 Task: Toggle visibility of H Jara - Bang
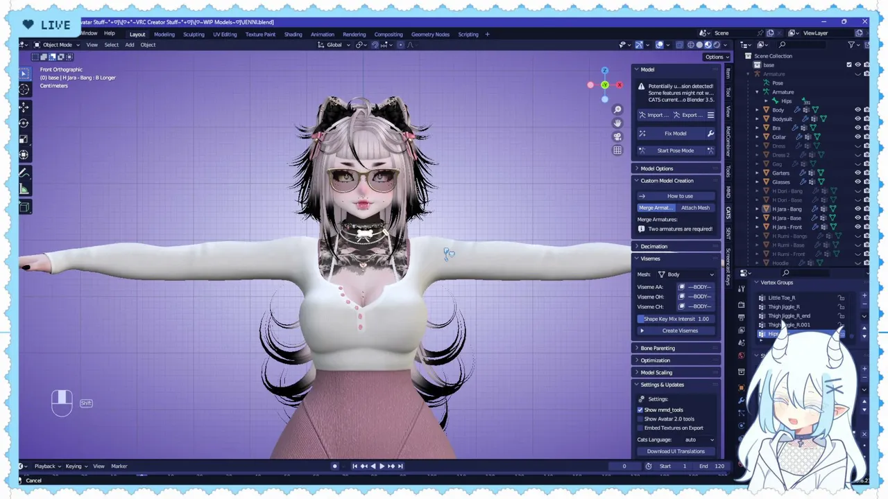click(857, 209)
